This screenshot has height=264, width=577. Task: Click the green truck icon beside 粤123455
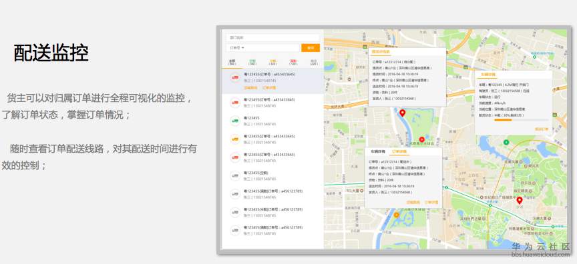(235, 121)
